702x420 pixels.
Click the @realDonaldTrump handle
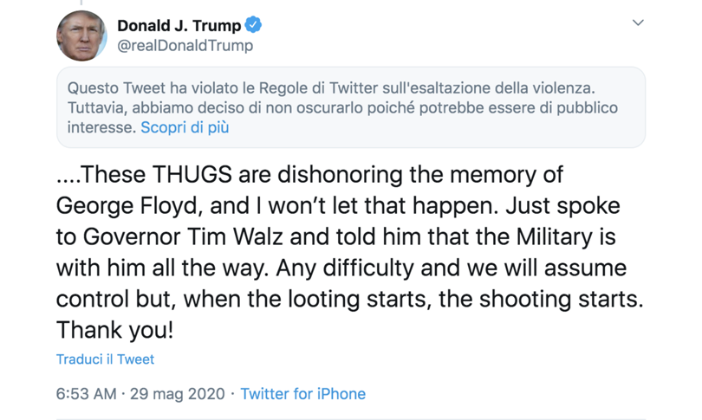(x=185, y=46)
